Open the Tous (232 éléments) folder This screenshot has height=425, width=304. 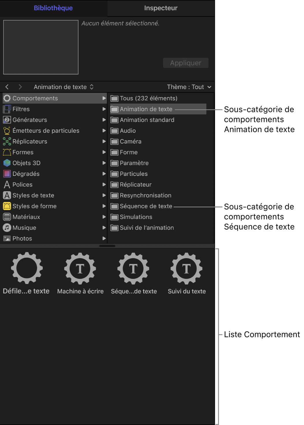pos(158,98)
